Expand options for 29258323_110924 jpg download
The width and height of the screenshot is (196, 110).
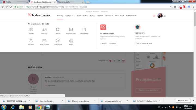click(30, 101)
